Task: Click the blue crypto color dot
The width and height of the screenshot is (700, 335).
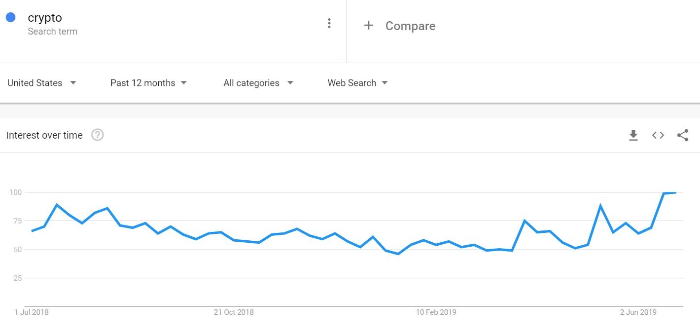Action: point(10,17)
